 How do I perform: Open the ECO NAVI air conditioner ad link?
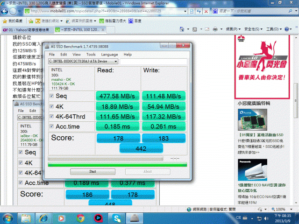262,188
